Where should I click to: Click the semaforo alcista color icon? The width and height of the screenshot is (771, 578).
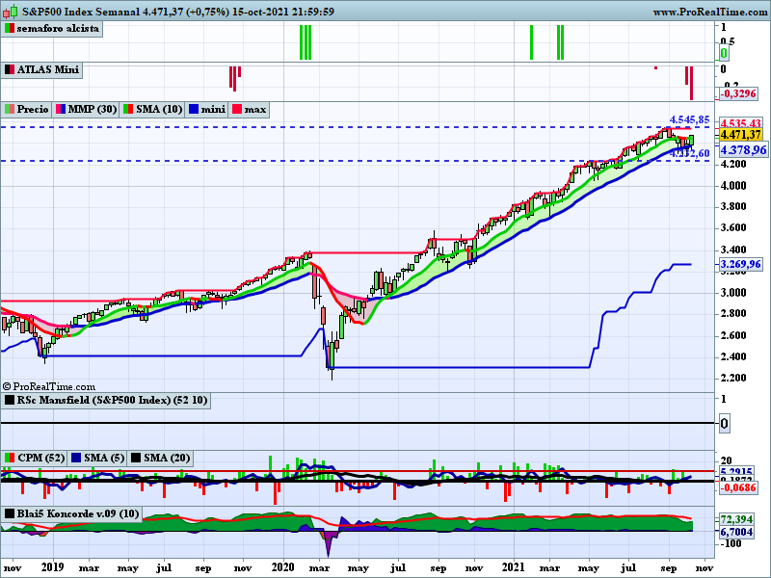point(10,29)
